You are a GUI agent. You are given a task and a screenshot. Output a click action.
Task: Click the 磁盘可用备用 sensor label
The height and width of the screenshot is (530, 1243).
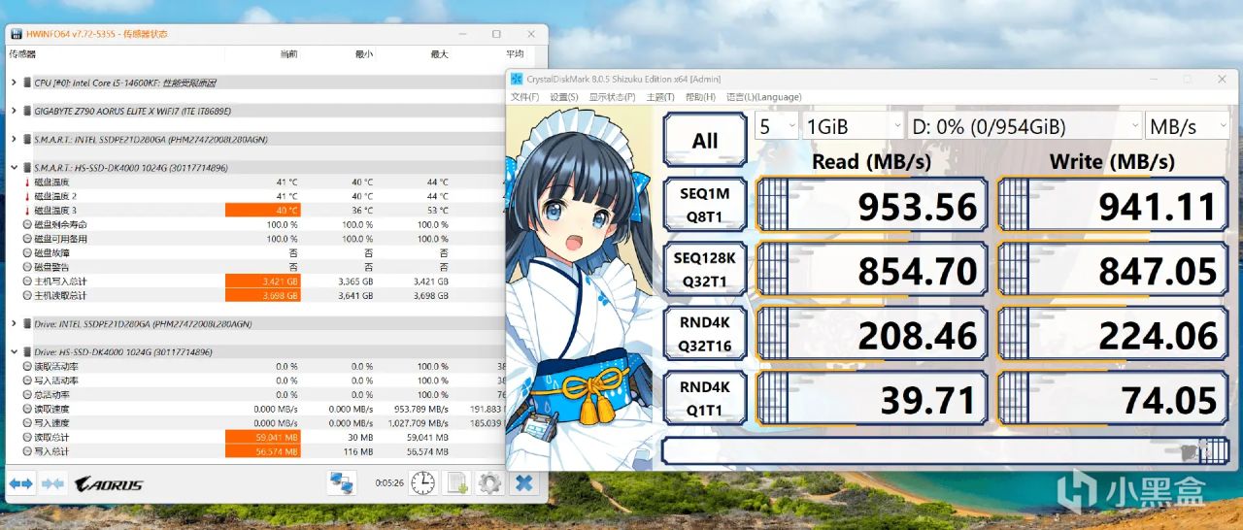60,239
